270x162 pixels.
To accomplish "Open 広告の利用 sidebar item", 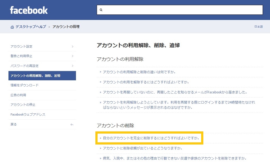I will coord(42,95).
